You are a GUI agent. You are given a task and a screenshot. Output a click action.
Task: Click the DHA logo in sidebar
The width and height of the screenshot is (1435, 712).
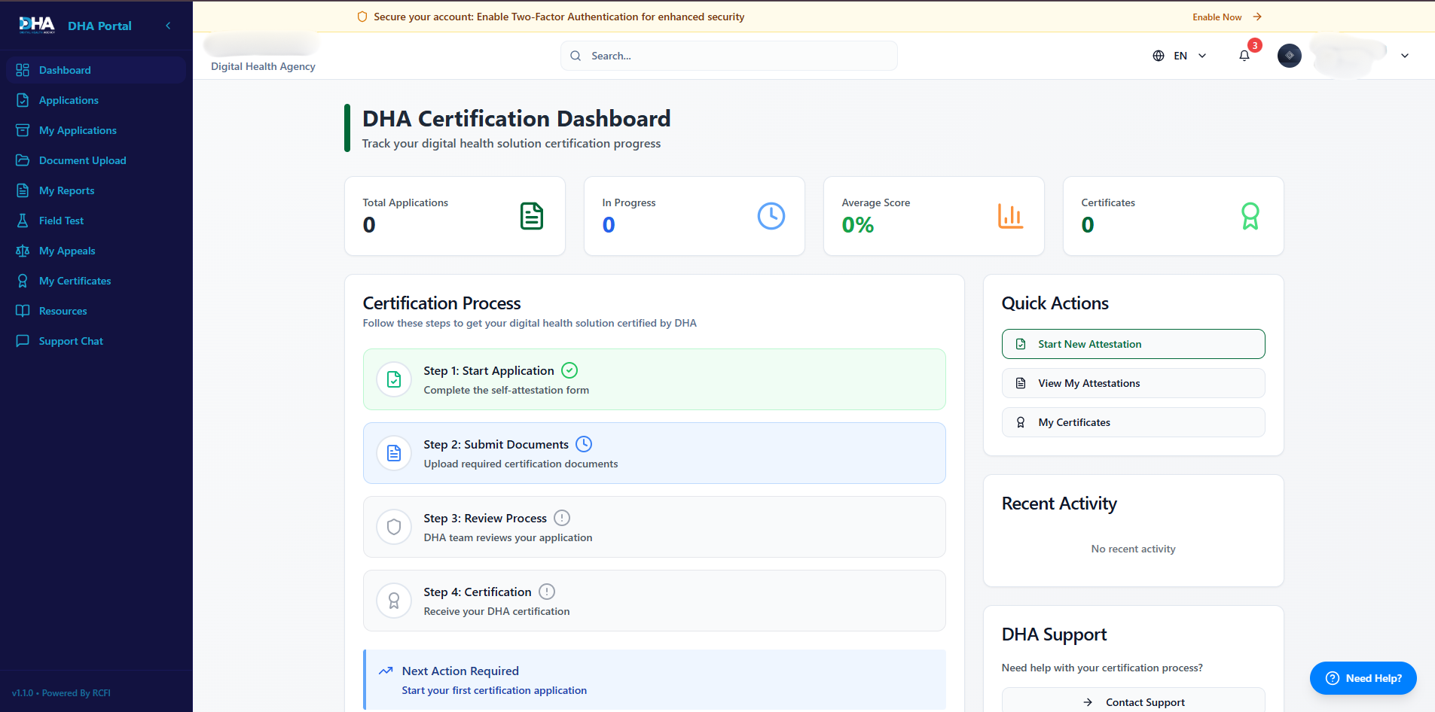[x=37, y=26]
